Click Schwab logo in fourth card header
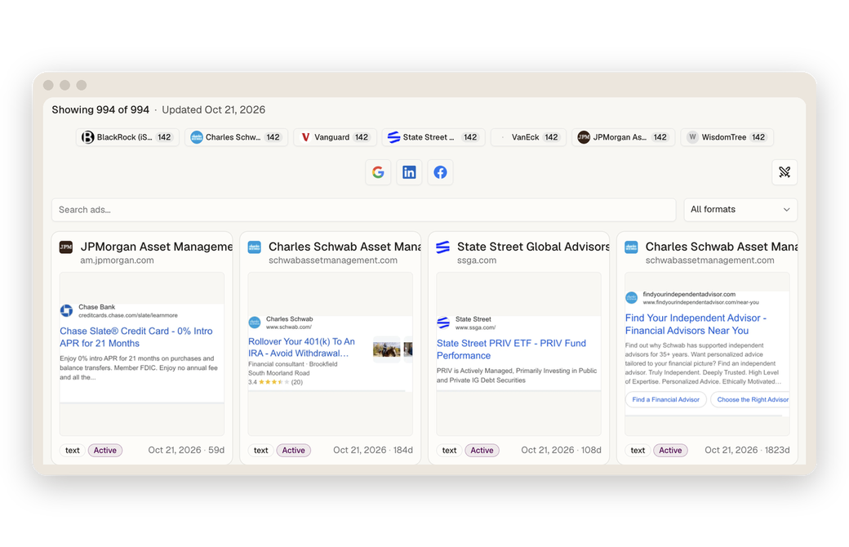 (x=631, y=247)
